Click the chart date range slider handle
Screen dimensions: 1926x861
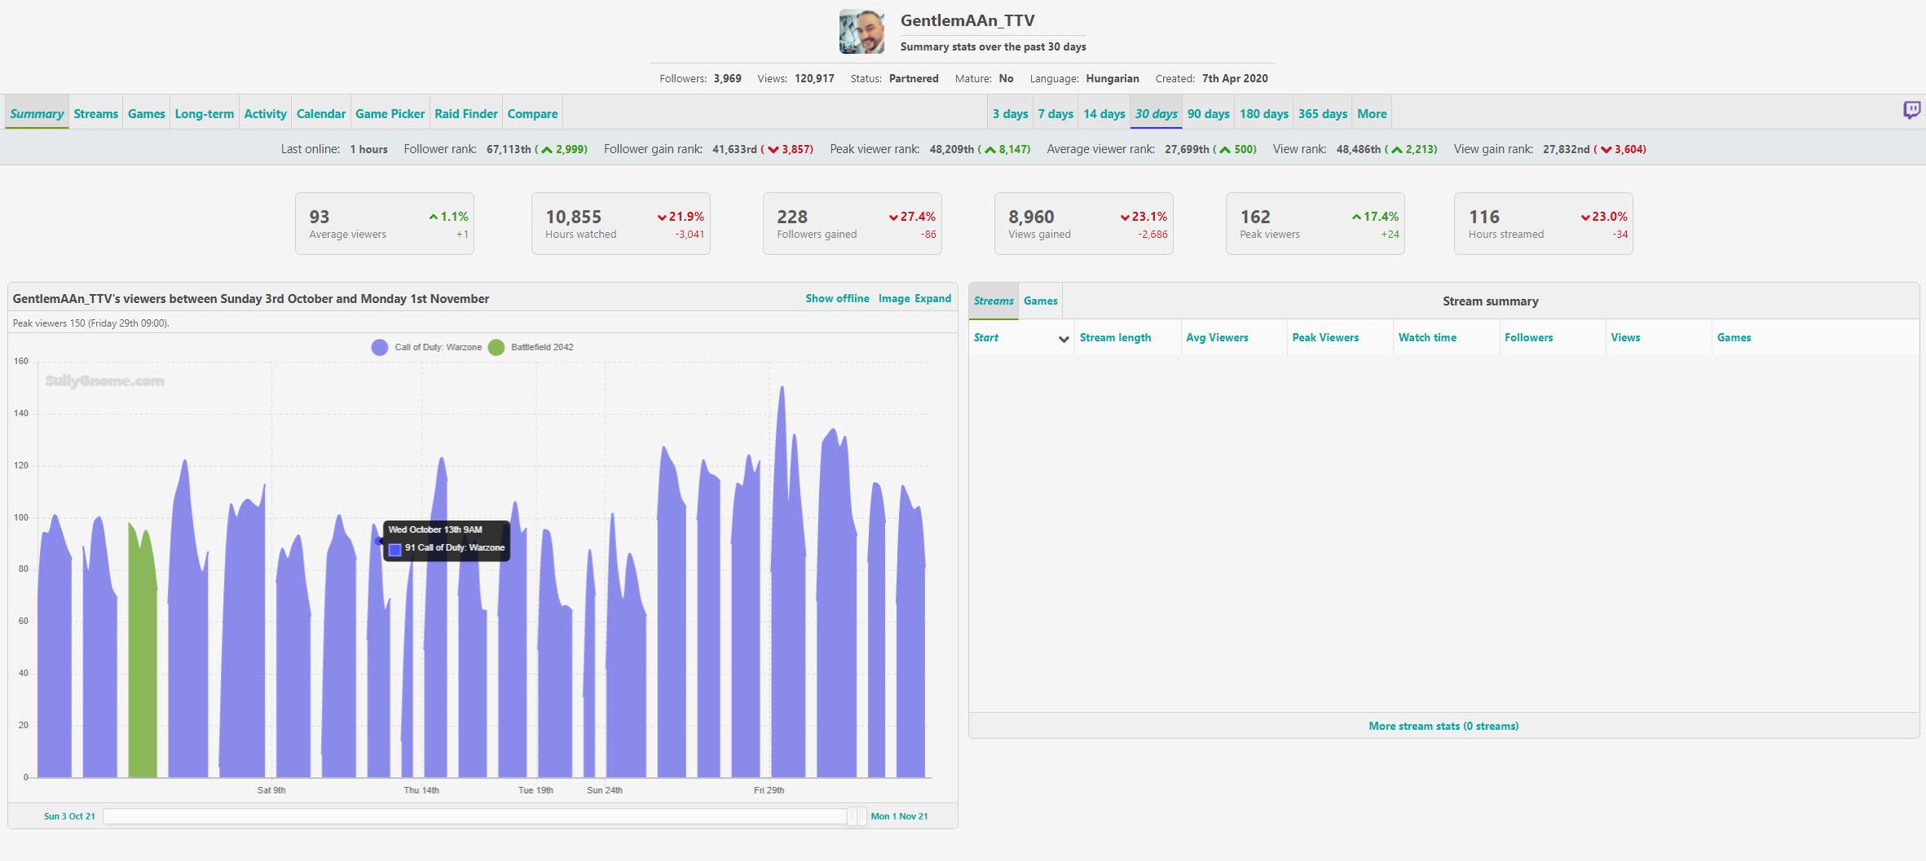pyautogui.click(x=857, y=816)
